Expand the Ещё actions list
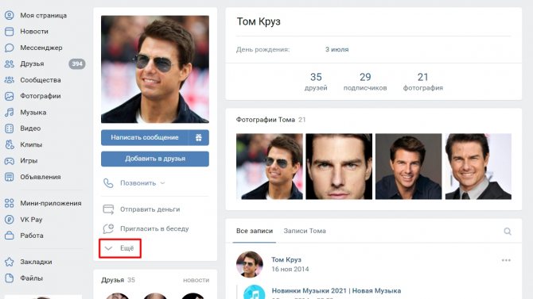 pyautogui.click(x=120, y=248)
